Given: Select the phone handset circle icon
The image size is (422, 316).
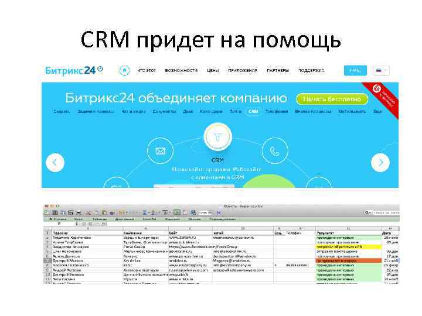Looking at the screenshot, I should (275, 151).
